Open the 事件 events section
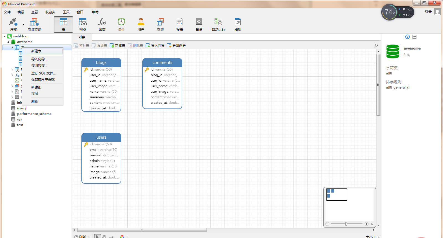 [x=122, y=24]
